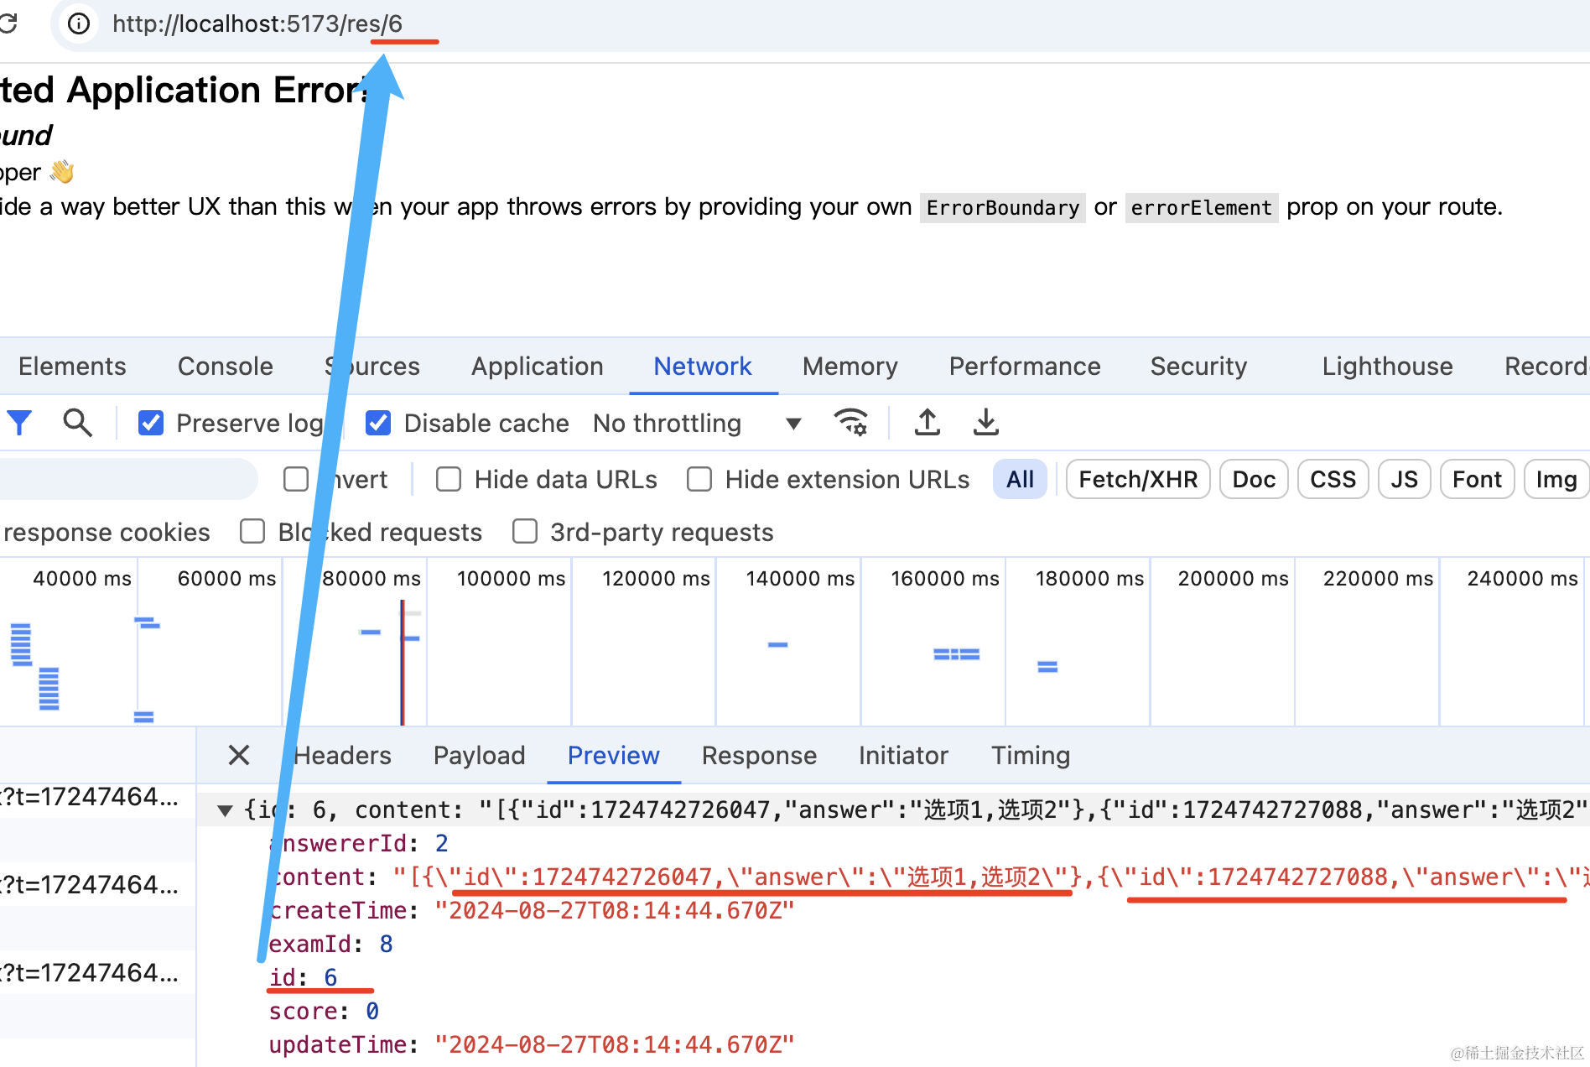Open the No throttling dropdown
Viewport: 1590px width, 1067px height.
(x=696, y=423)
